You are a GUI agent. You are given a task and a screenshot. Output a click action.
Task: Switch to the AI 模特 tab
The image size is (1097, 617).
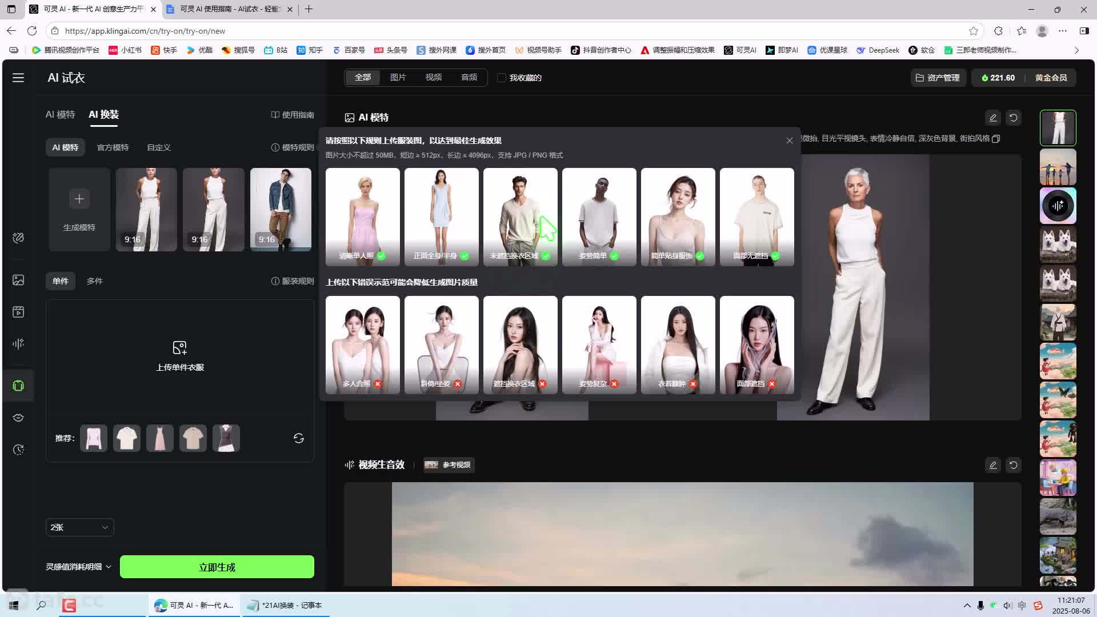pos(60,114)
